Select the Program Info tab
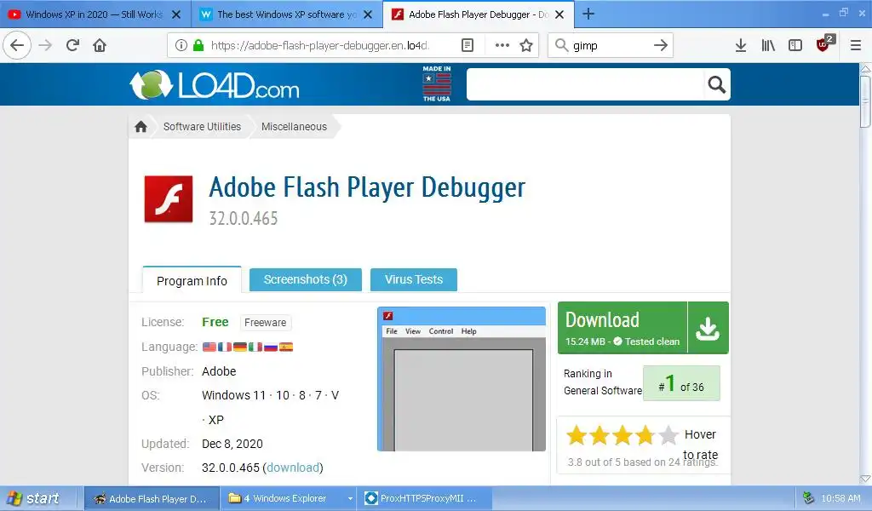Image resolution: width=872 pixels, height=511 pixels. pos(192,280)
